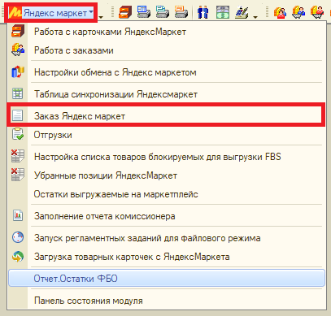Click the cash register toolbar icon

[242, 12]
